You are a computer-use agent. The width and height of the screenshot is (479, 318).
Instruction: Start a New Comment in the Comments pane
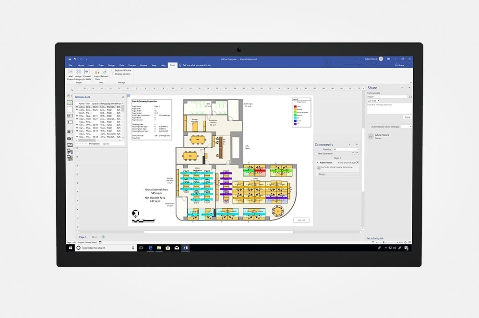click(x=325, y=153)
